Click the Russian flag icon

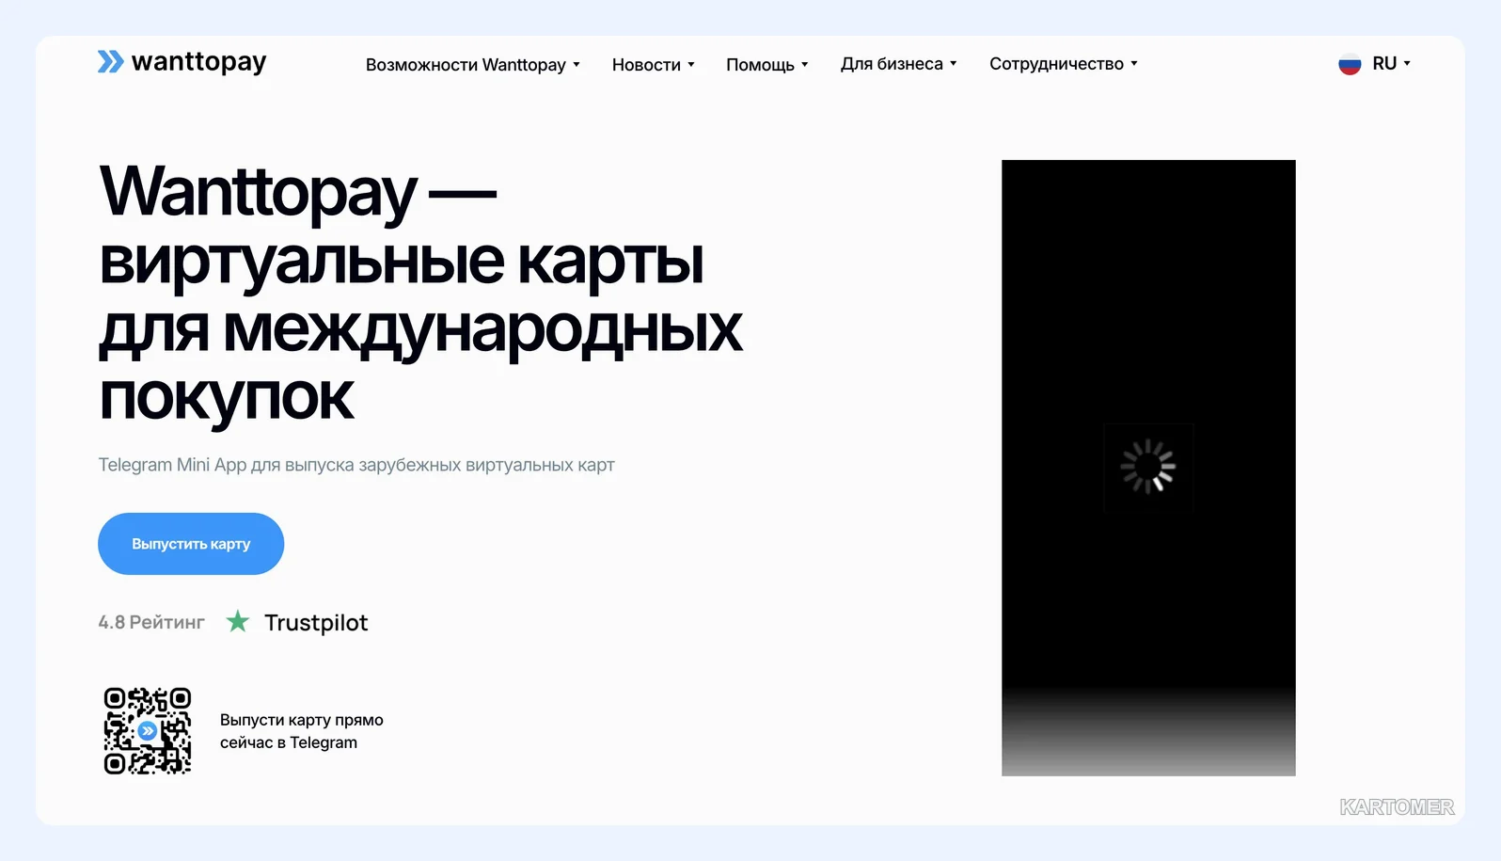1350,64
